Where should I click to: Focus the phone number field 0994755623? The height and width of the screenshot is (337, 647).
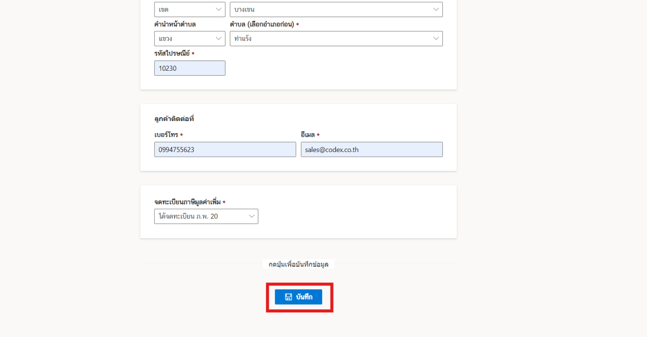coord(225,149)
